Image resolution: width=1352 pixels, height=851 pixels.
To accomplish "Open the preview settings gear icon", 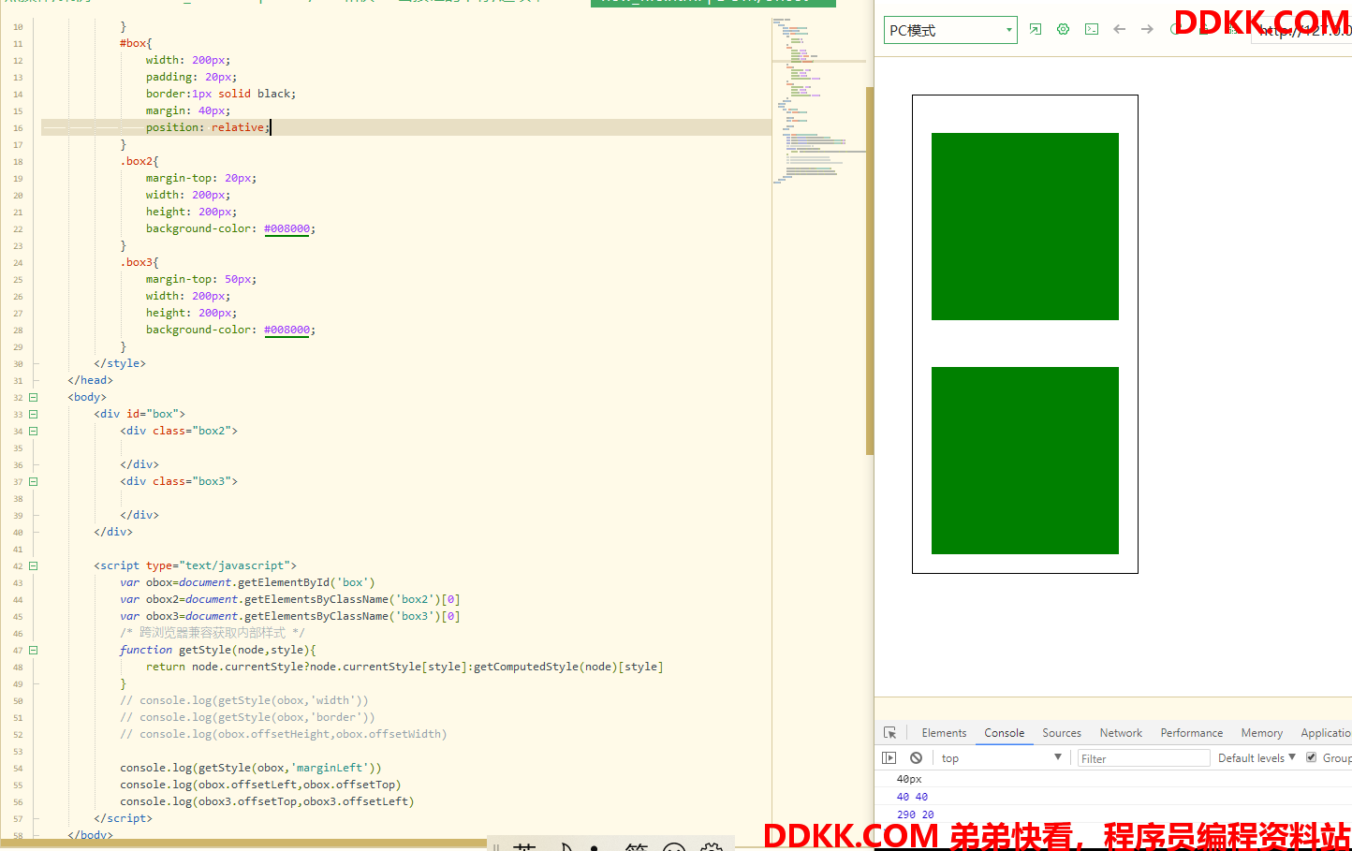I will click(1063, 29).
